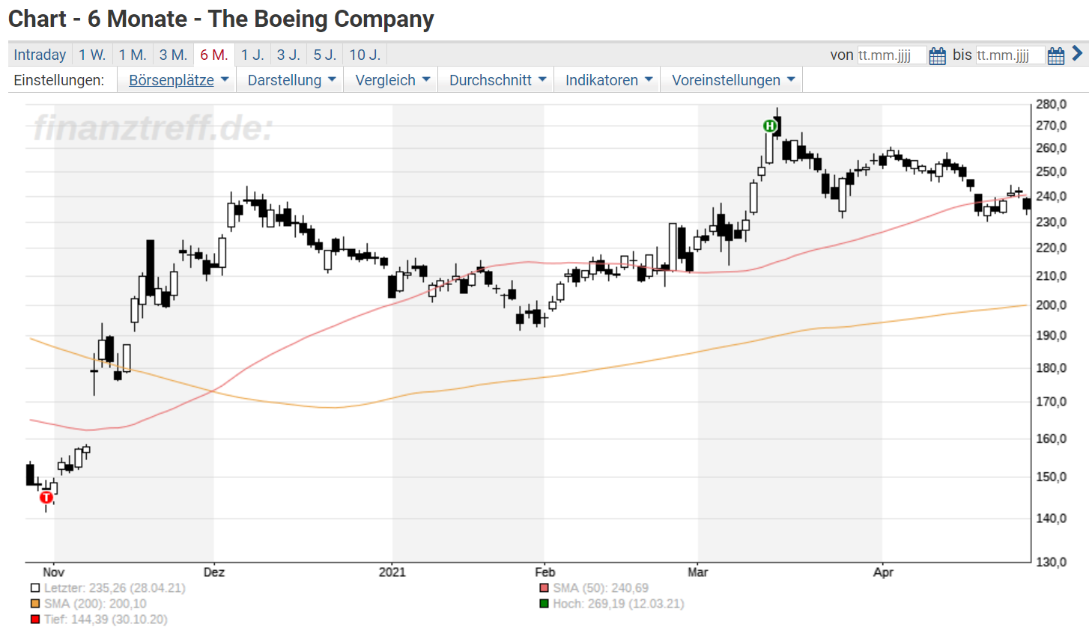Click the 'Nov' x-axis label
Viewport: 1089px width, 633px height.
tap(54, 572)
